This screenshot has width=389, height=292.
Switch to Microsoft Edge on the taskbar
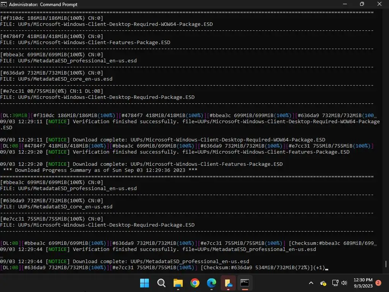tap(211, 283)
